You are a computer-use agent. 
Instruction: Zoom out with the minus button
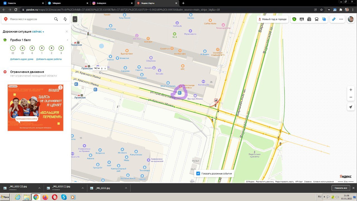(x=351, y=97)
